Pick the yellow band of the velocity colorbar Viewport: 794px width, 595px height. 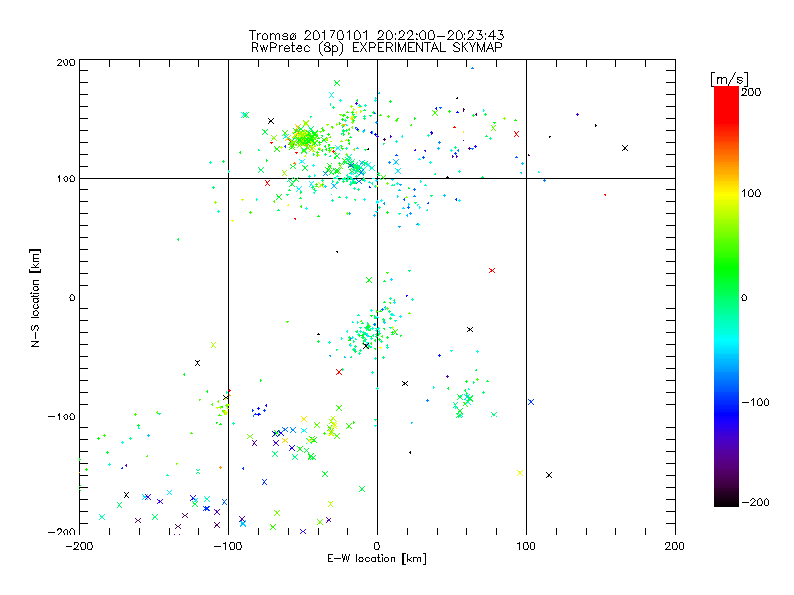tap(727, 194)
